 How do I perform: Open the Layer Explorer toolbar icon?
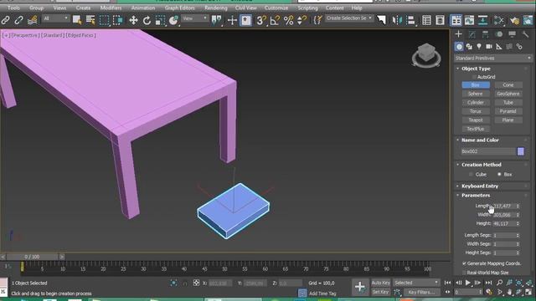pyautogui.click(x=440, y=20)
